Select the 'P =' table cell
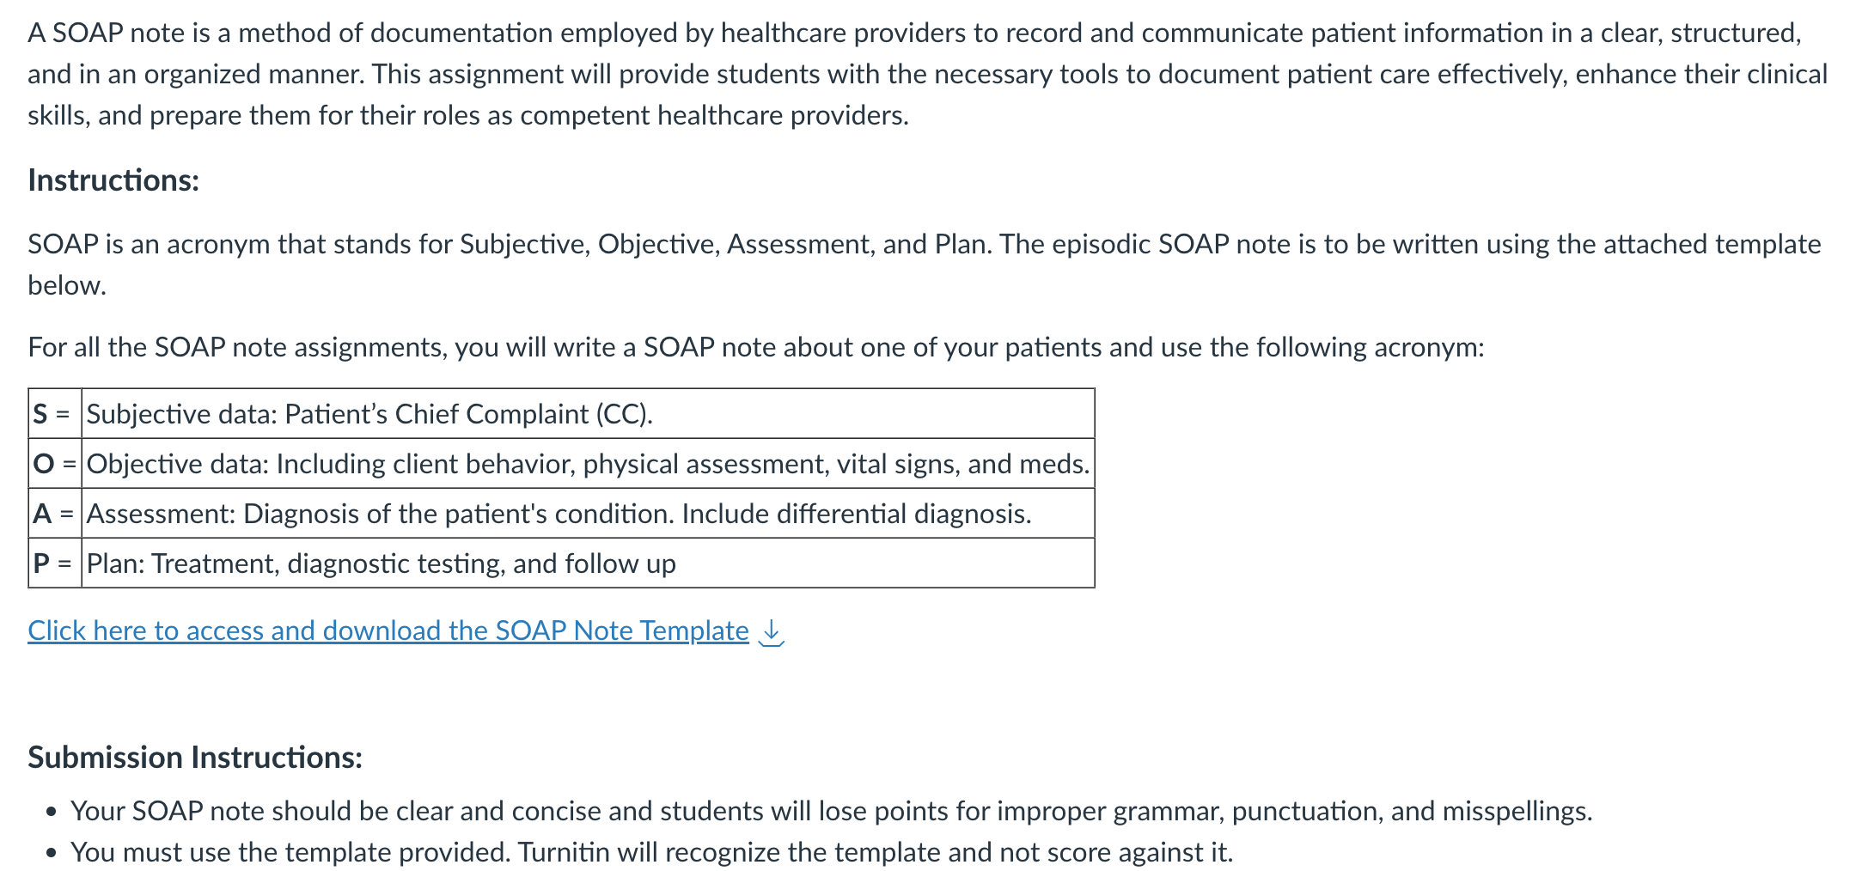 [x=55, y=563]
